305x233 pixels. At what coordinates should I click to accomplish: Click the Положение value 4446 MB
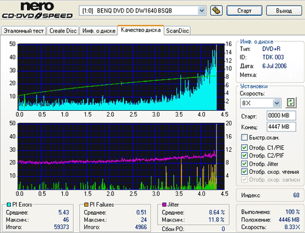point(289,220)
